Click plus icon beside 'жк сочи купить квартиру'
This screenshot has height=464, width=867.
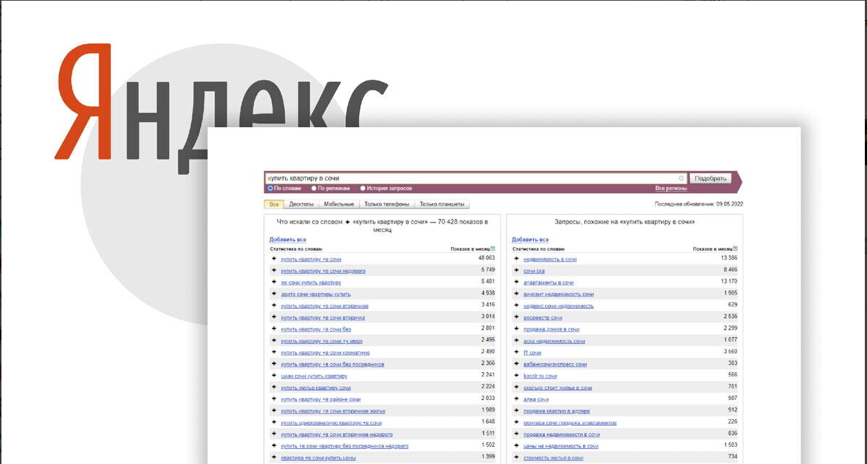pyautogui.click(x=274, y=282)
